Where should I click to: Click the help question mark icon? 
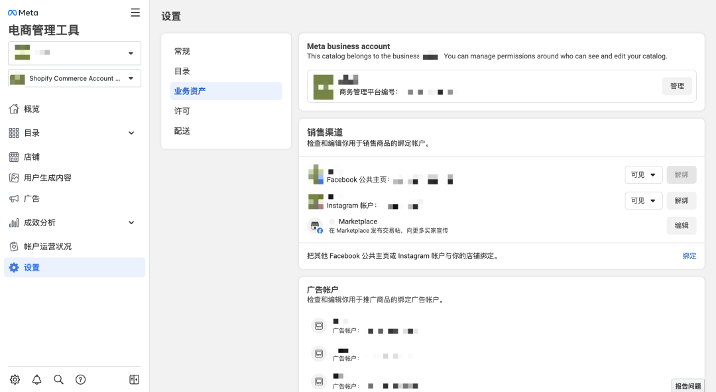tap(80, 379)
